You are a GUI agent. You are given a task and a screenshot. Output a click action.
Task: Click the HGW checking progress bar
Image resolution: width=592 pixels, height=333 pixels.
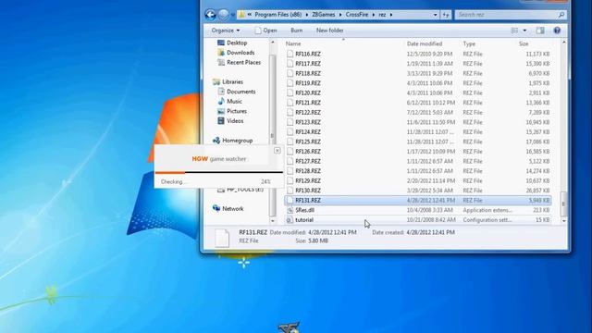[x=219, y=173]
